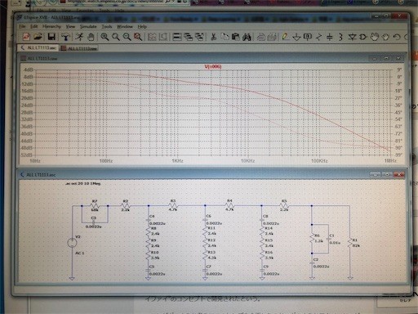Select the Move open-hand tool
Viewport: 418px width, 314px height.
coord(375,37)
